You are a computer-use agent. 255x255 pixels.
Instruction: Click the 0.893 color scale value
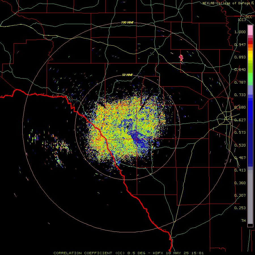[240, 57]
